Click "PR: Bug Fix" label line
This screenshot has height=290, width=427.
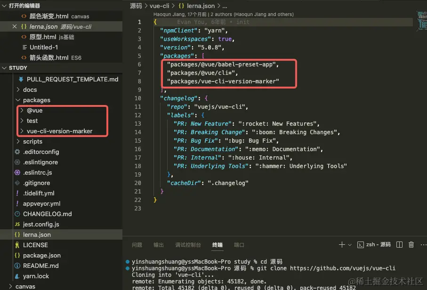pyautogui.click(x=226, y=141)
